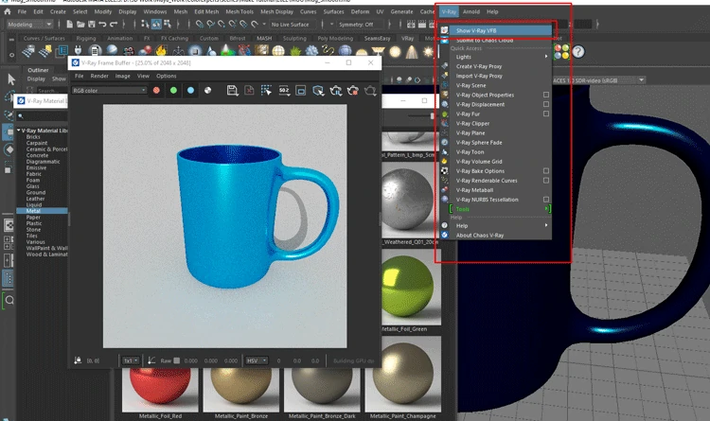Open the Render menu in Frame Buffer
Viewport: 710px width, 421px height.
click(98, 76)
